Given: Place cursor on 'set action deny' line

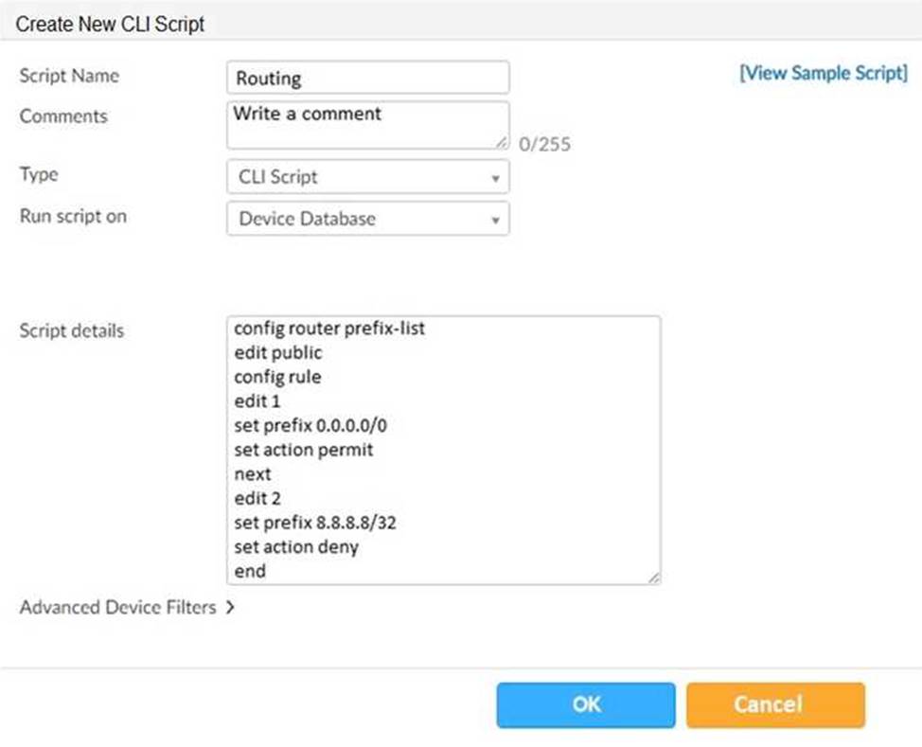Looking at the screenshot, I should [296, 547].
